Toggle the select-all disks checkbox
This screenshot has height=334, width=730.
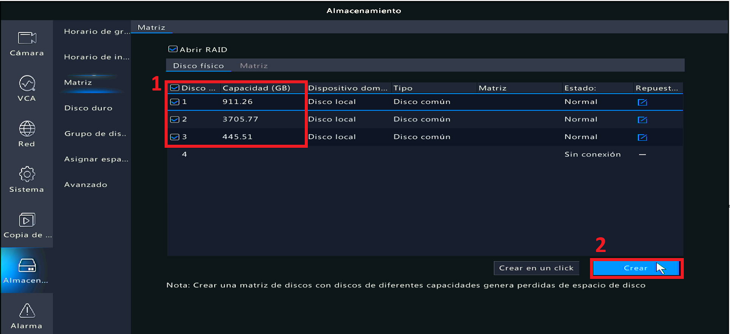point(175,87)
